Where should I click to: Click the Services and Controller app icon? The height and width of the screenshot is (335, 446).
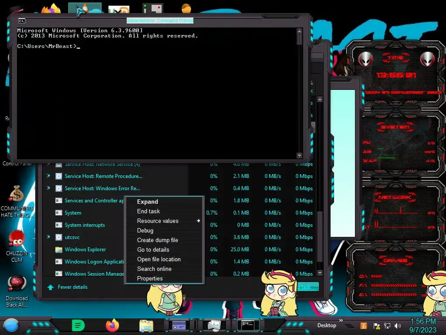(59, 201)
